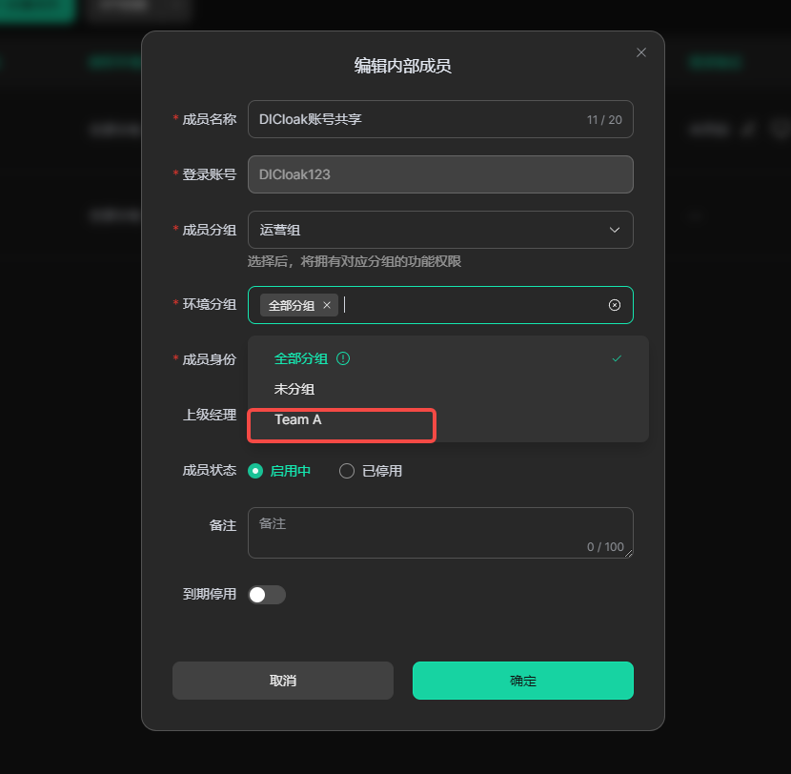Clear all selections in 环境分组 field
This screenshot has width=791, height=774.
point(615,305)
